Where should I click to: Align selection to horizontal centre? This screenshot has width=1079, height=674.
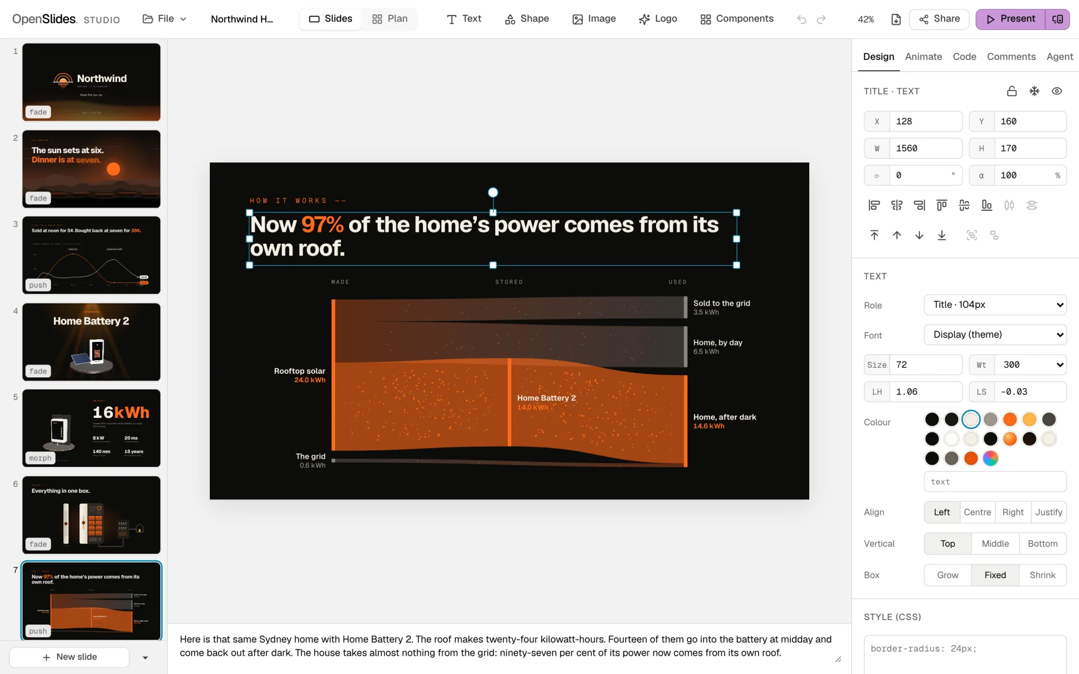point(897,205)
